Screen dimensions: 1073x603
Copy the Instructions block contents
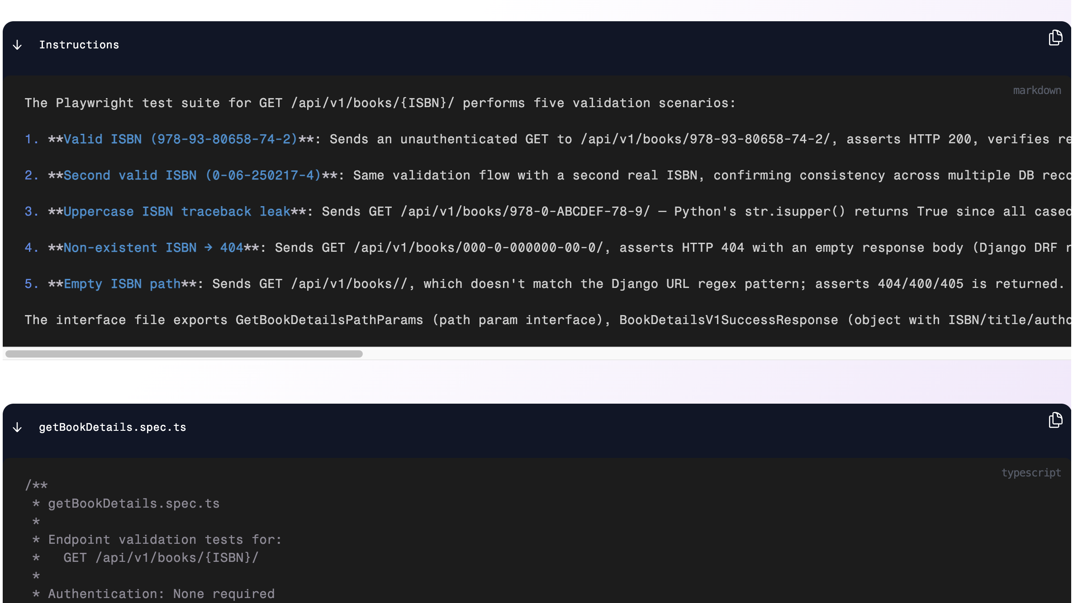pos(1055,38)
